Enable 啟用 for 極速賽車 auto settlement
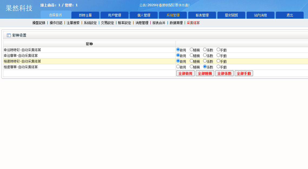 [178, 67]
